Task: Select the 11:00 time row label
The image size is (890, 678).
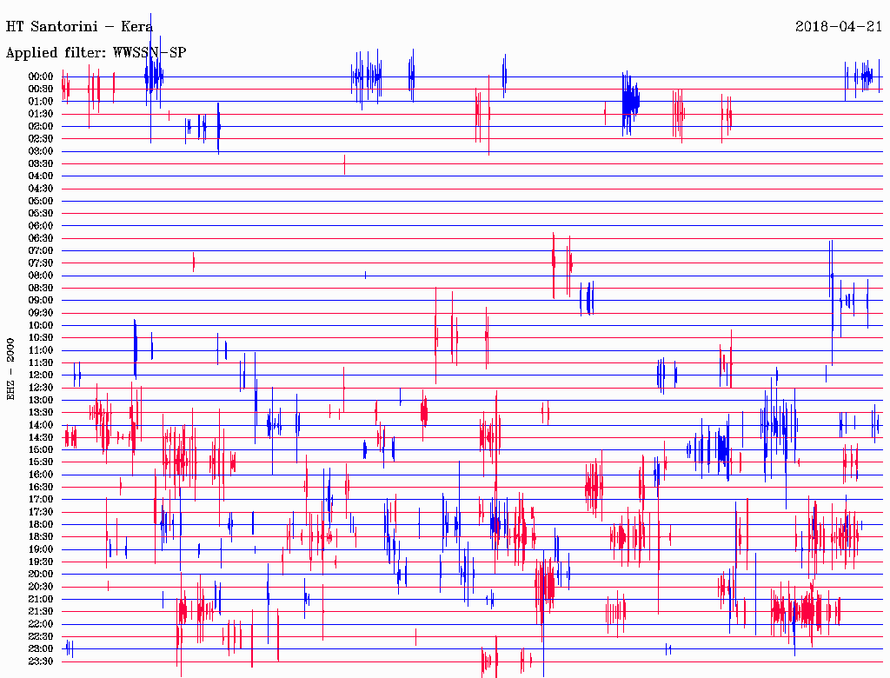Action: coord(41,350)
